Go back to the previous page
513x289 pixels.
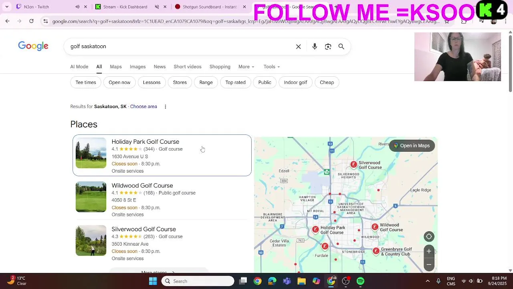tap(7, 21)
